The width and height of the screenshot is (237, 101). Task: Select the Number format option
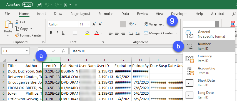tap(209, 46)
